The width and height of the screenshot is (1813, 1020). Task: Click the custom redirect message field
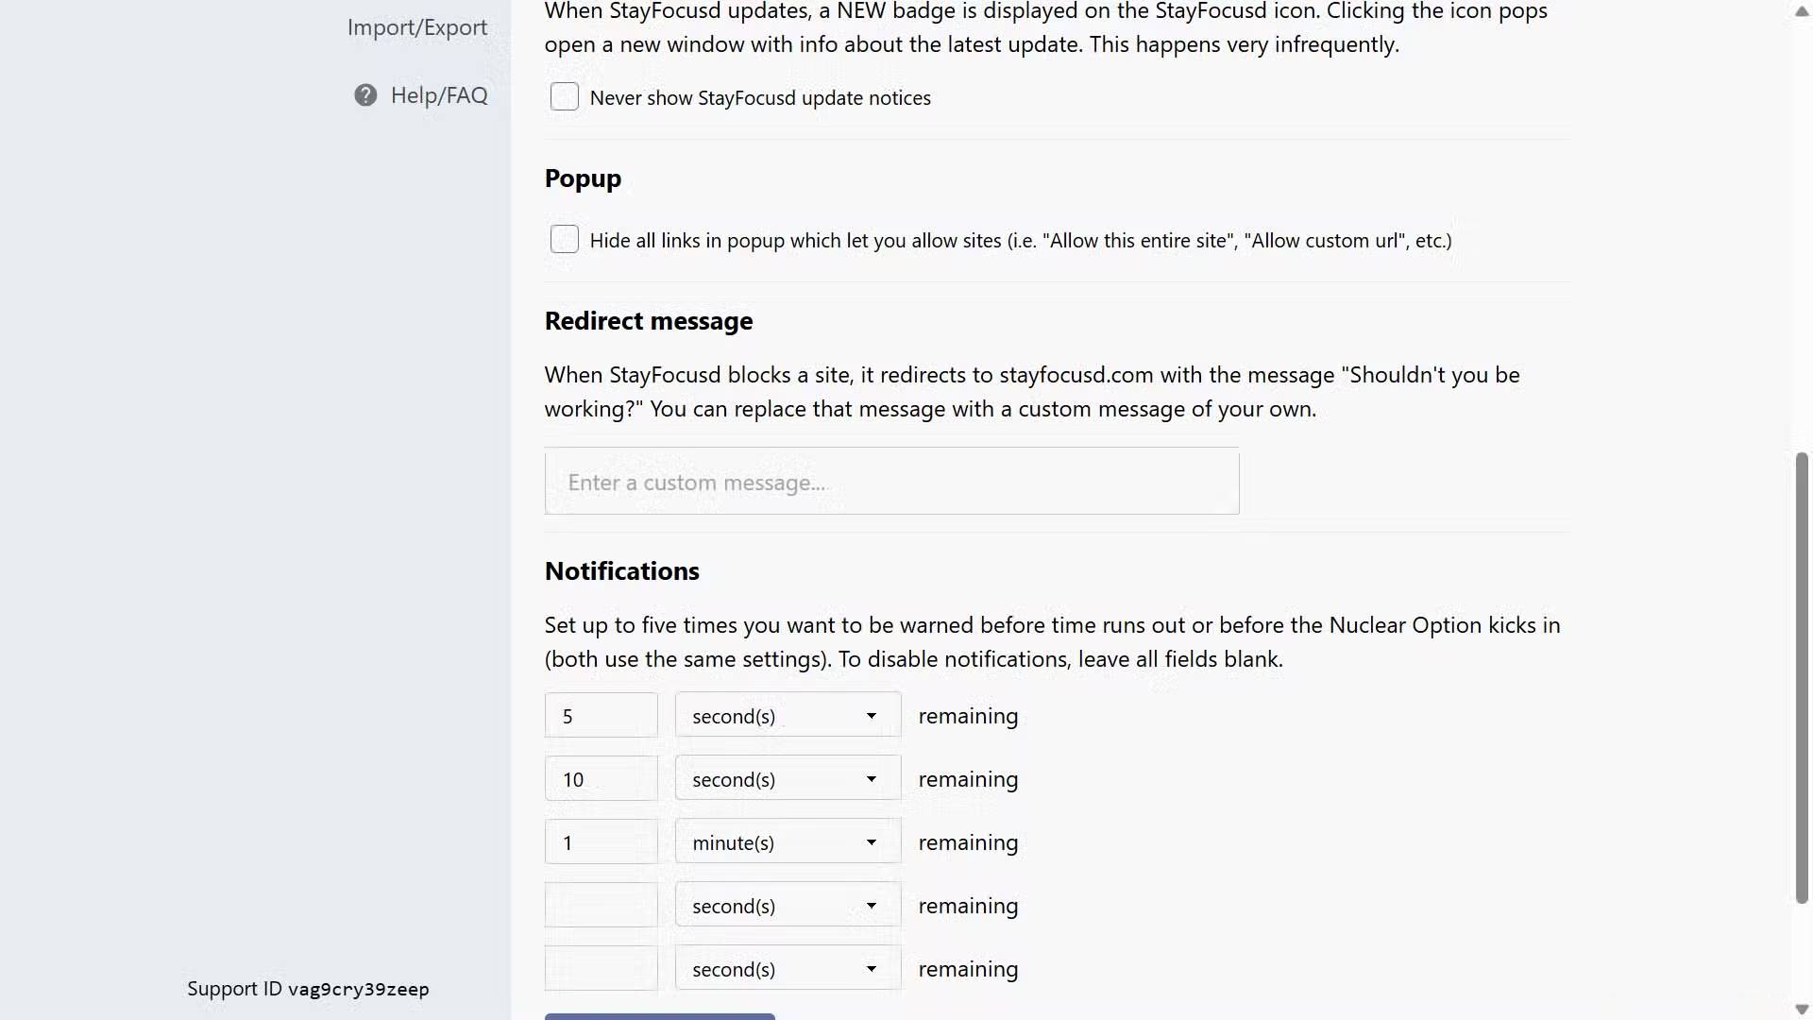click(x=891, y=482)
